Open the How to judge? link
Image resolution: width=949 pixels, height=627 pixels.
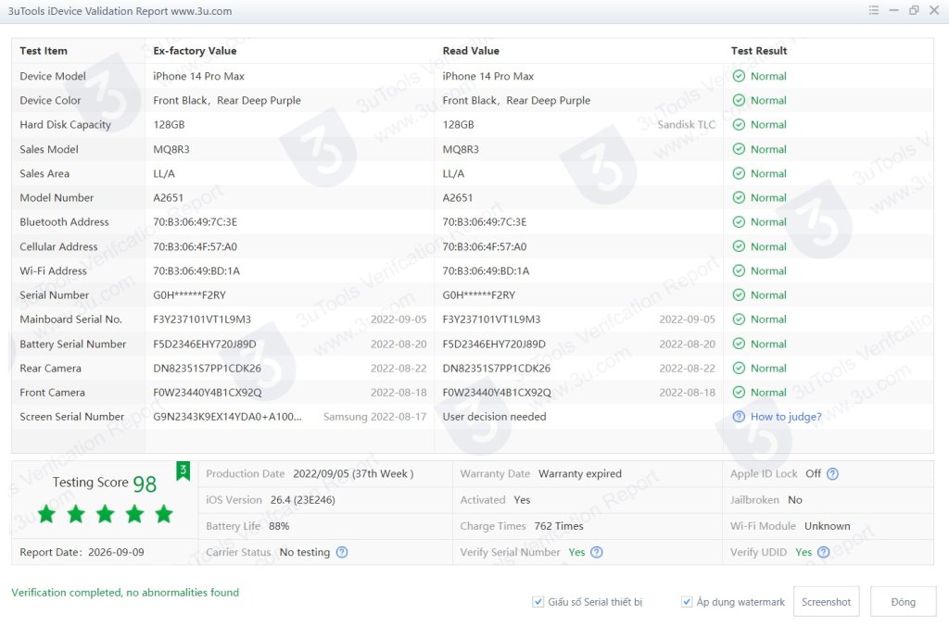point(786,417)
